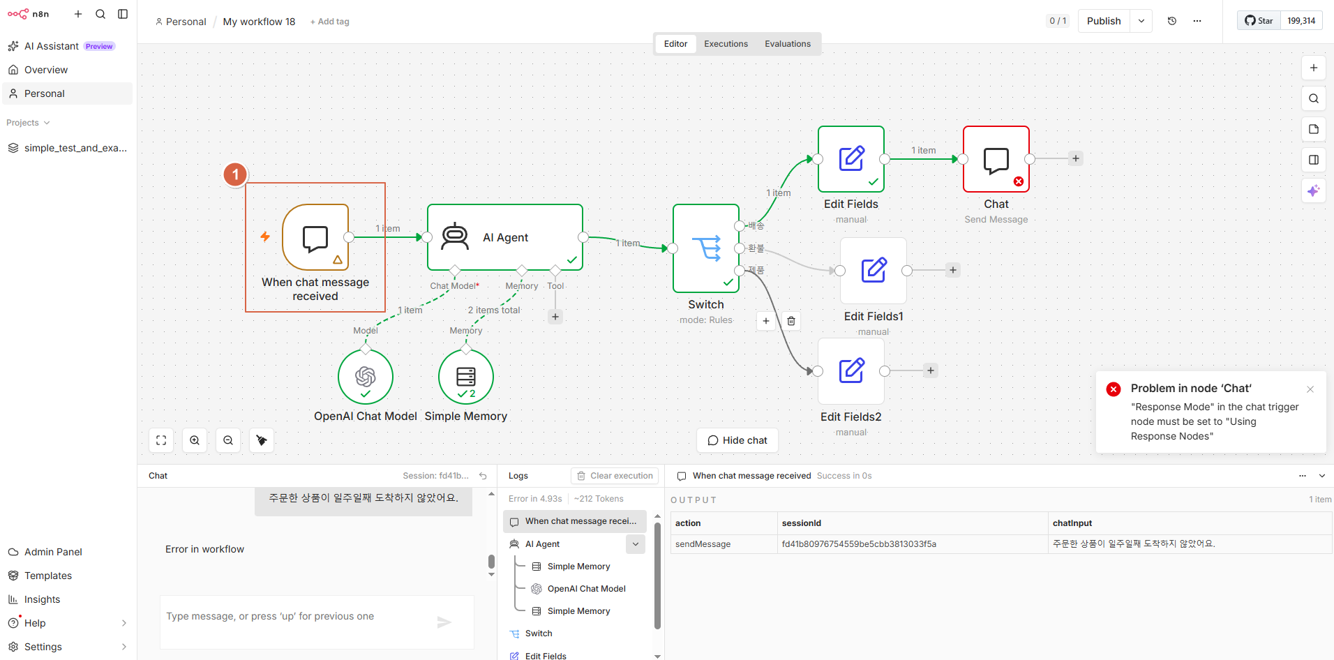This screenshot has width=1334, height=660.
Task: Open the Publish dropdown arrow
Action: click(1141, 21)
